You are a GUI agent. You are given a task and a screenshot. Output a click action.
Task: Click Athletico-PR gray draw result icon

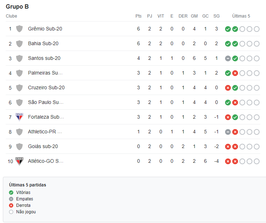228,132
